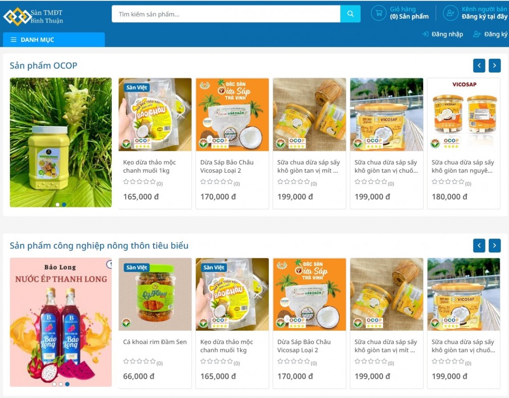The height and width of the screenshot is (398, 509).
Task: Select first dot on Bảo Long banner
Action: pyautogui.click(x=54, y=384)
